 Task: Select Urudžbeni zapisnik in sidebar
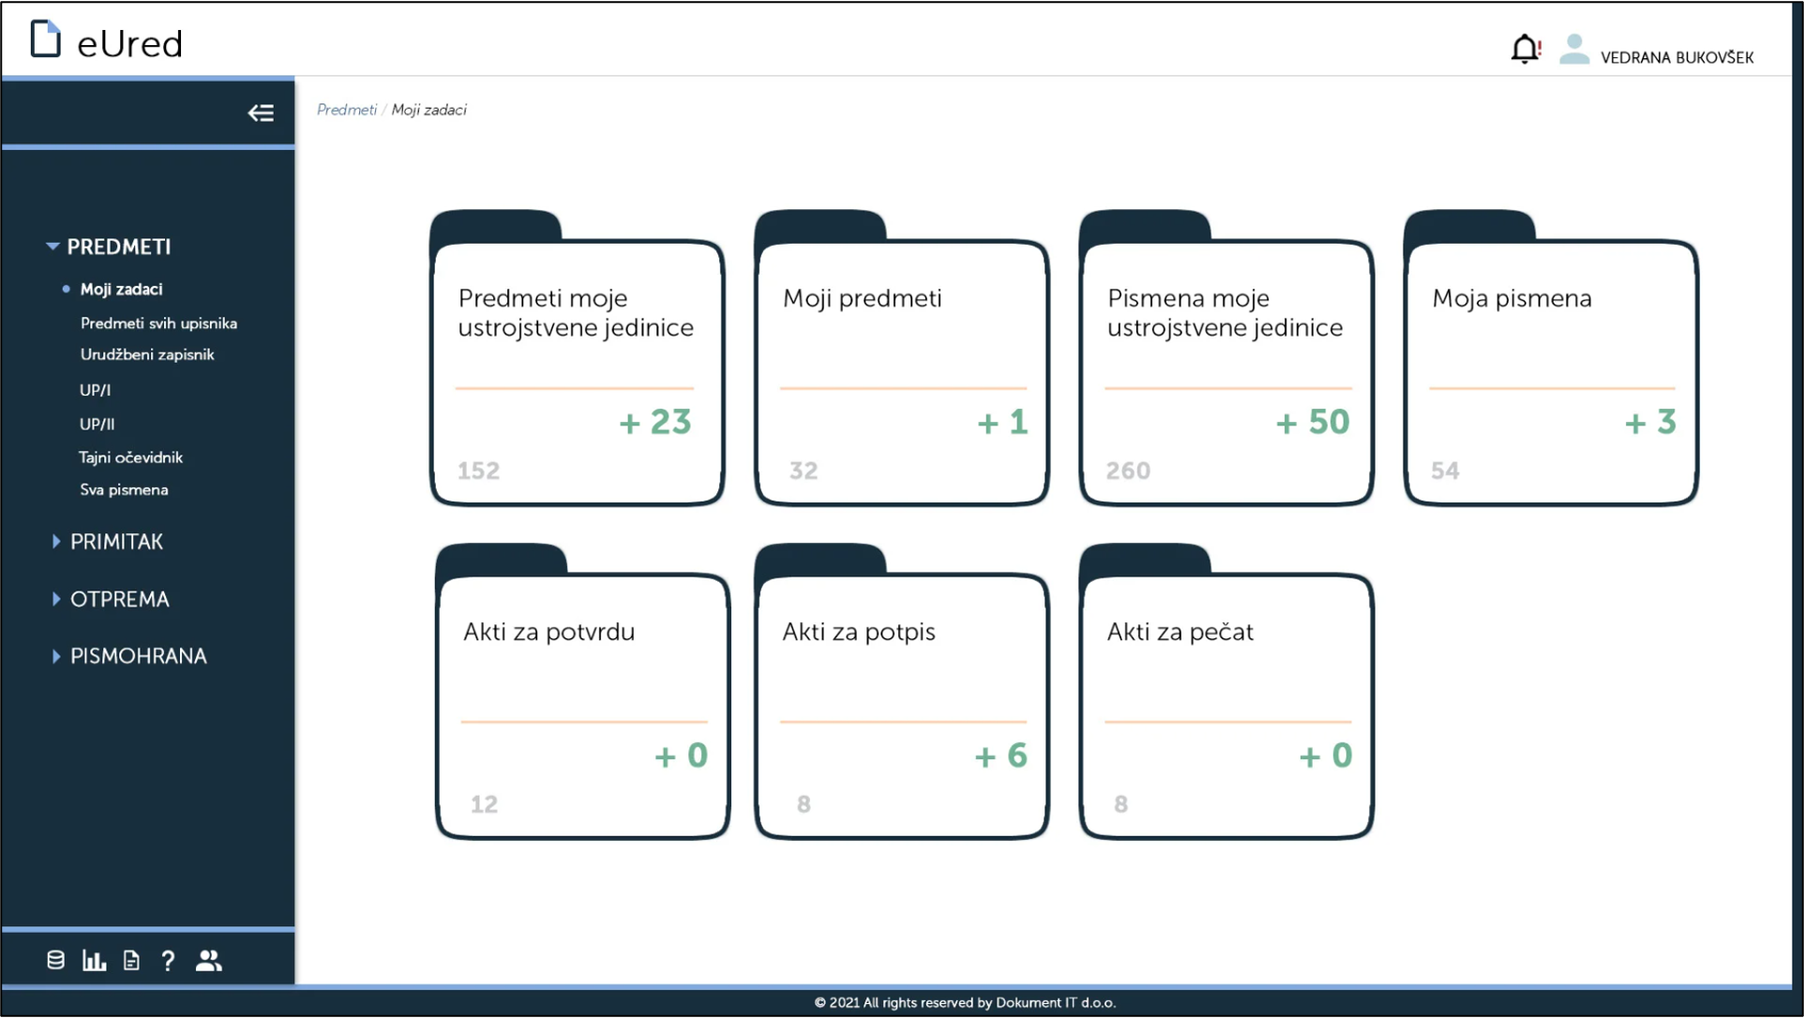click(x=147, y=354)
